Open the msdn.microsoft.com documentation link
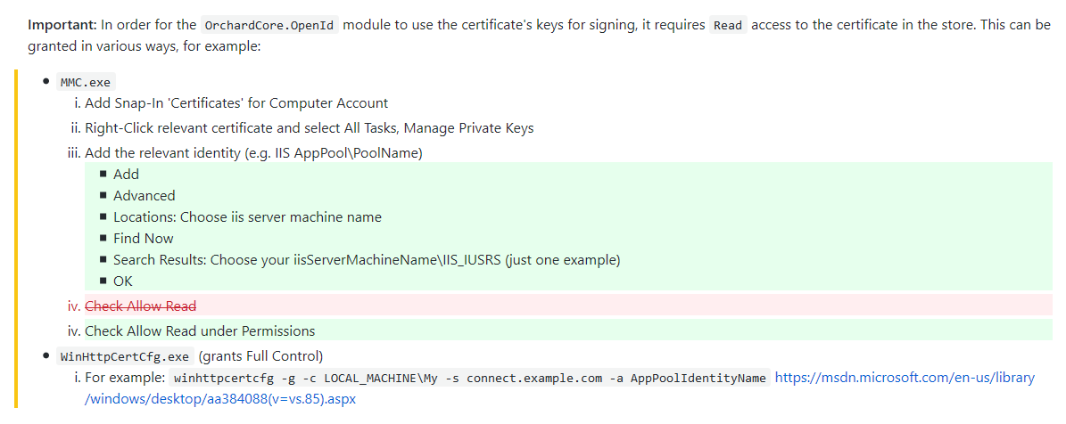 coord(905,378)
